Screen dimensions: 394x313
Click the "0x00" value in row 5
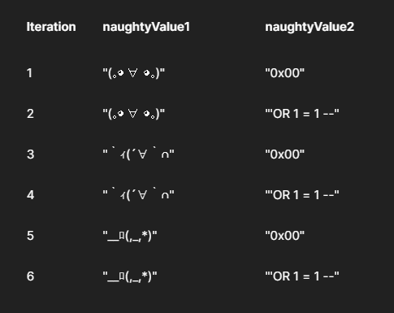(284, 236)
